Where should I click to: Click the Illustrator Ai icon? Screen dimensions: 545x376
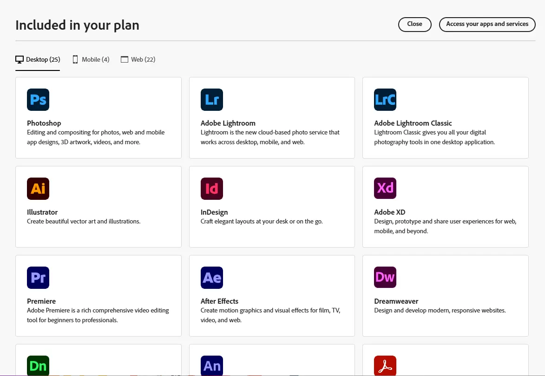click(x=38, y=189)
